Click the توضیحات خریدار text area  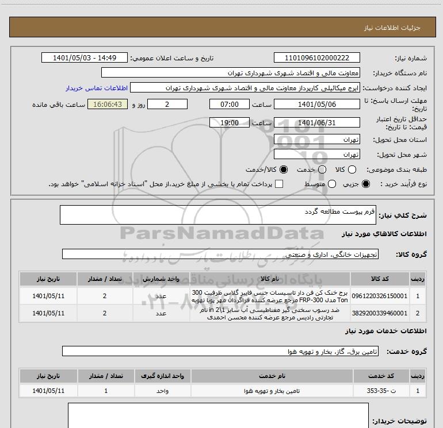pos(218,415)
